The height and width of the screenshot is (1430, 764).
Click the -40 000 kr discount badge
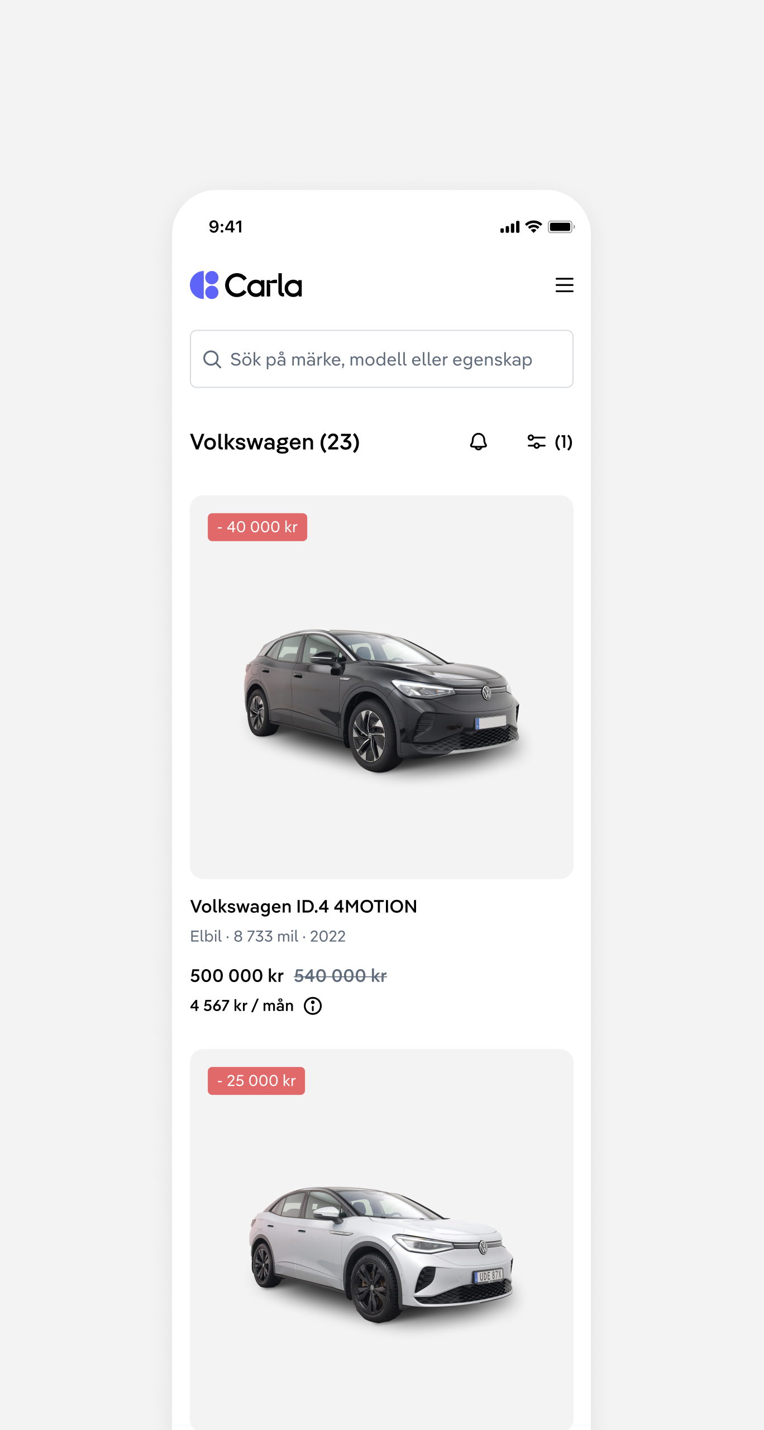257,527
